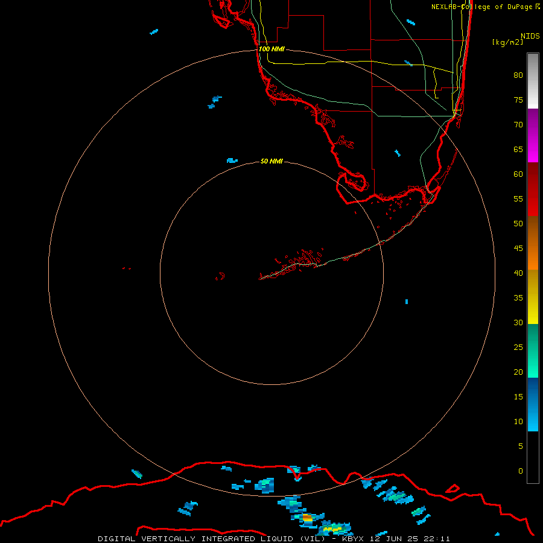Pick the blue segment of the color bar

coord(533,404)
